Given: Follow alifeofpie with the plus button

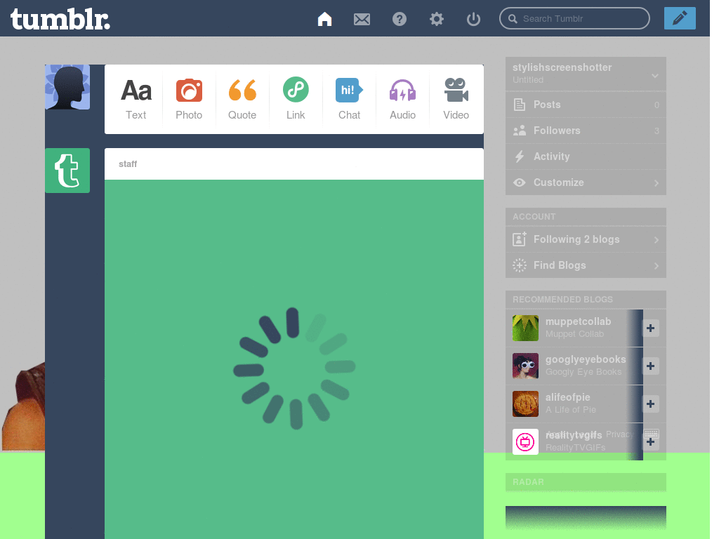Looking at the screenshot, I should tap(650, 404).
